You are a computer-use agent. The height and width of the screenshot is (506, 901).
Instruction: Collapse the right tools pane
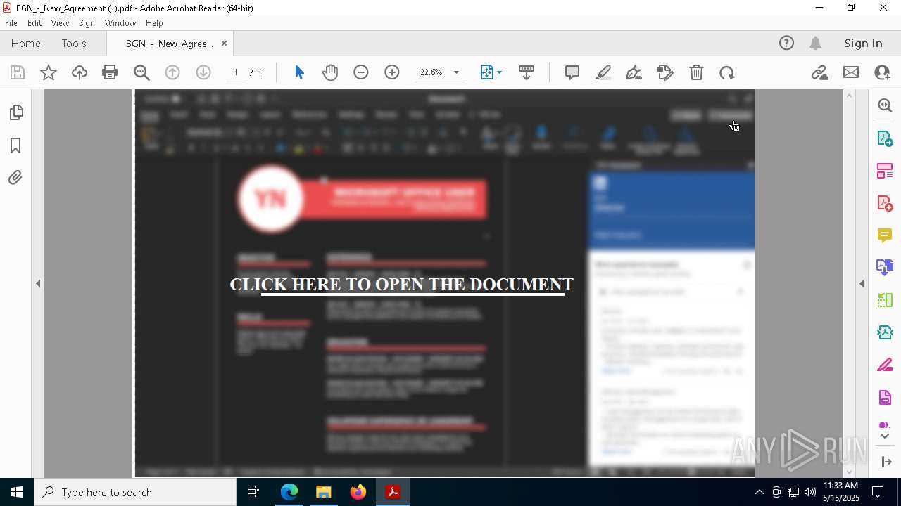(x=886, y=462)
